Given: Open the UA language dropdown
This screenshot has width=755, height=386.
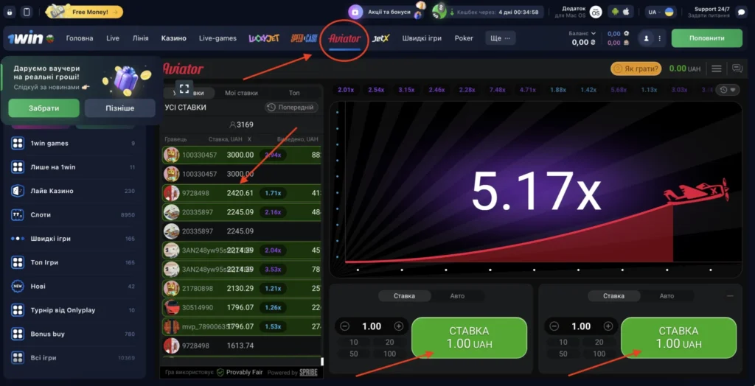Looking at the screenshot, I should click(660, 12).
